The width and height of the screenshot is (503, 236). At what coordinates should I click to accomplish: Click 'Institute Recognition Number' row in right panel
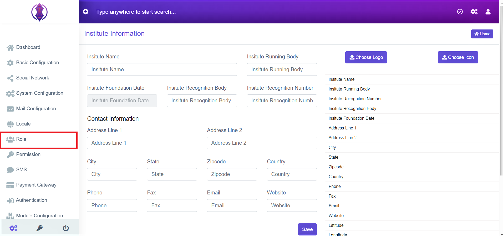pyautogui.click(x=412, y=99)
